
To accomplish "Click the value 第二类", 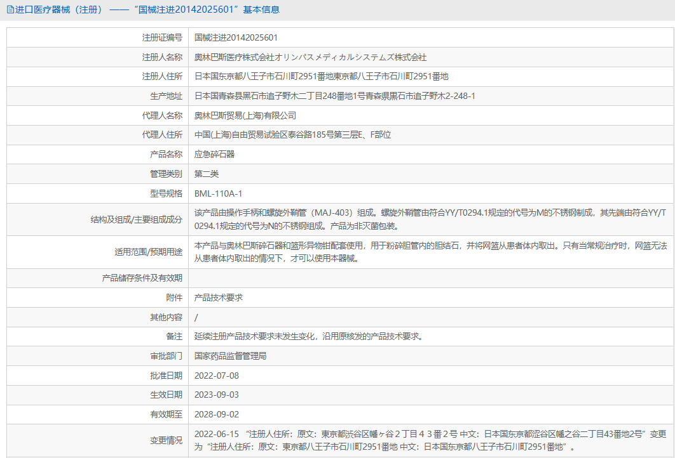I will pyautogui.click(x=206, y=174).
